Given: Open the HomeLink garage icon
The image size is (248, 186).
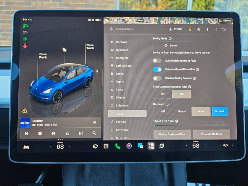Looking at the screenshot, I should (x=199, y=29).
